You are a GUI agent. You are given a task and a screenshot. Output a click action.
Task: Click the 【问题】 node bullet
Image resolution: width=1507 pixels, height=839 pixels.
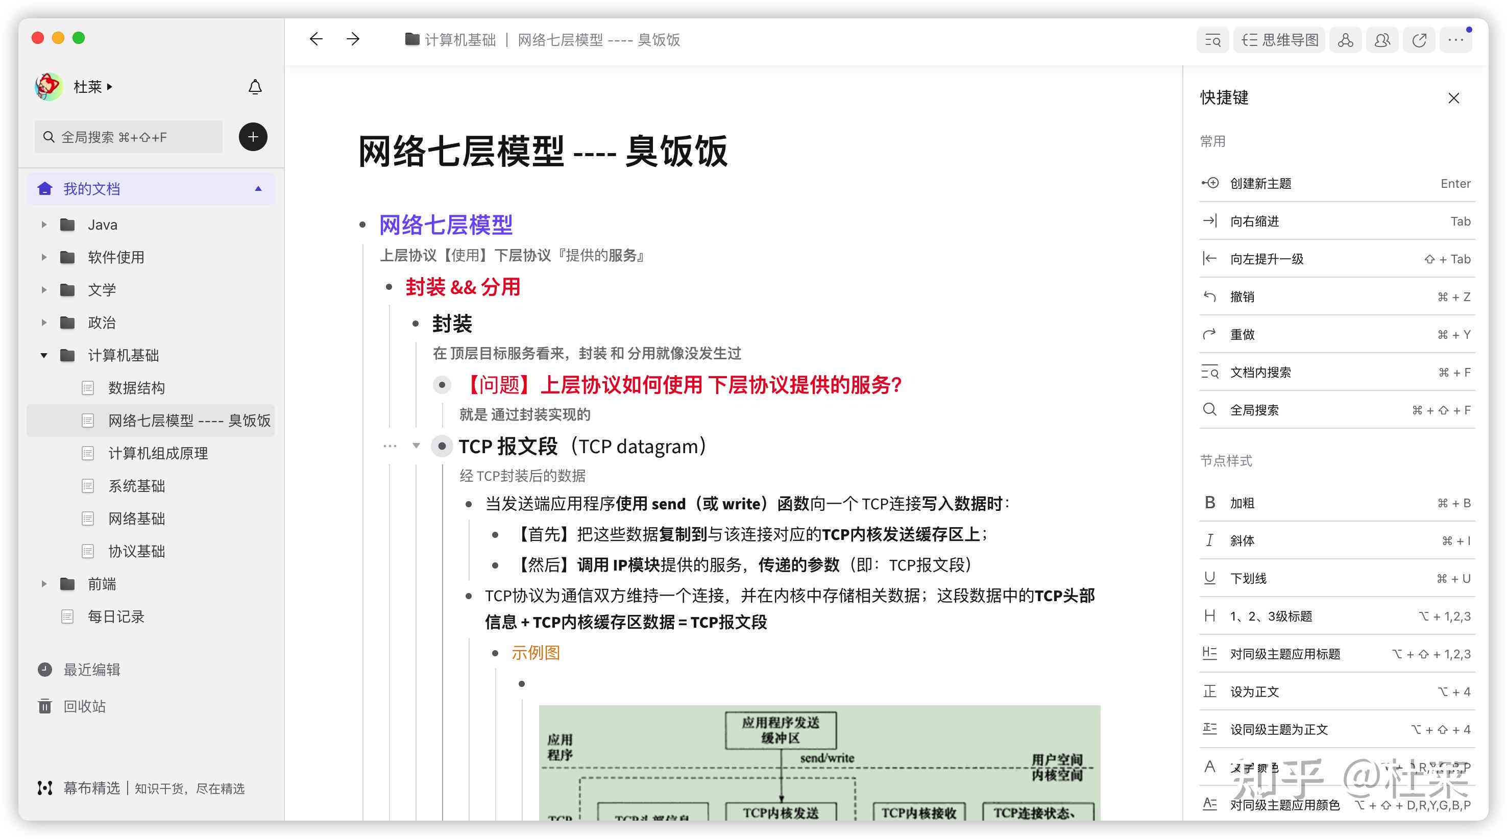click(x=442, y=385)
